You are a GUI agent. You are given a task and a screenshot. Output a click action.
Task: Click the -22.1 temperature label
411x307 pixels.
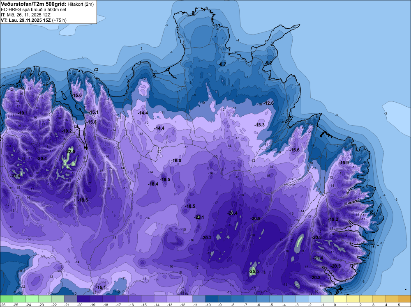click(x=199, y=217)
